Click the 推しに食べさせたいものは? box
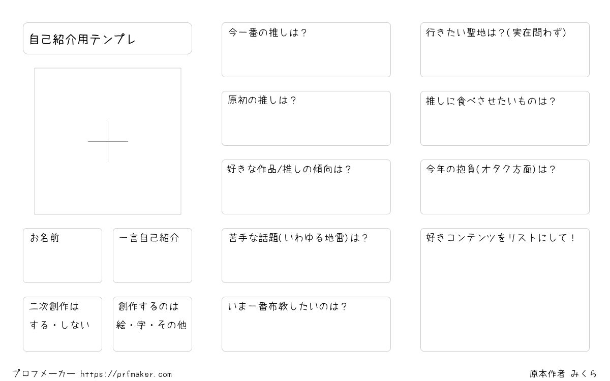This screenshot has height=381, width=610. (x=505, y=118)
